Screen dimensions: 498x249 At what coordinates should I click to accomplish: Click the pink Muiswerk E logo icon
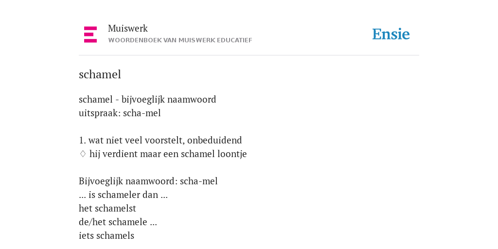point(90,35)
